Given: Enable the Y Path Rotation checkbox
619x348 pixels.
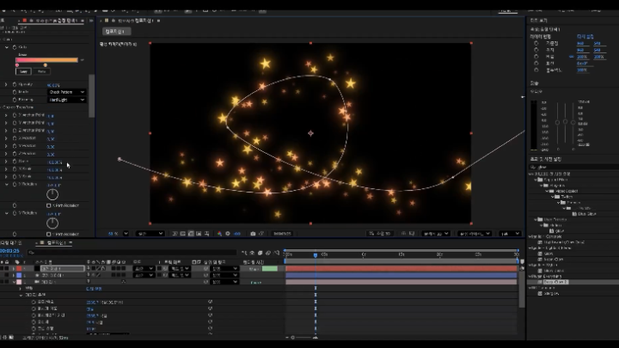Looking at the screenshot, I should [x=48, y=235].
